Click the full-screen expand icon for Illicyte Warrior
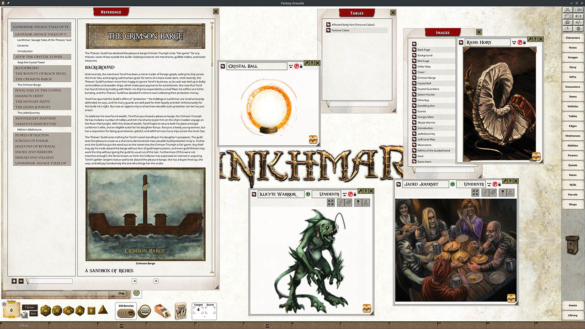Viewport: 585px width, 329px height. click(331, 203)
